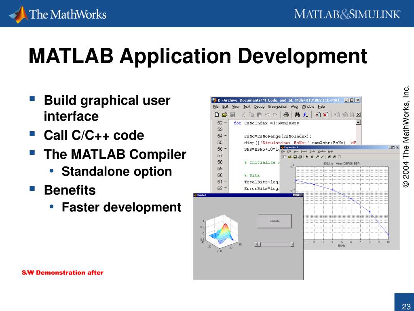Viewport: 414px width, 311px height.
Task: Click the editor's vertical scrollbar up arrow
Action: point(358,122)
